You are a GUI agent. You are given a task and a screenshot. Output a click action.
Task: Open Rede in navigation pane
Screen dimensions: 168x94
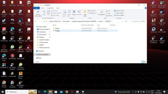pos(40,58)
